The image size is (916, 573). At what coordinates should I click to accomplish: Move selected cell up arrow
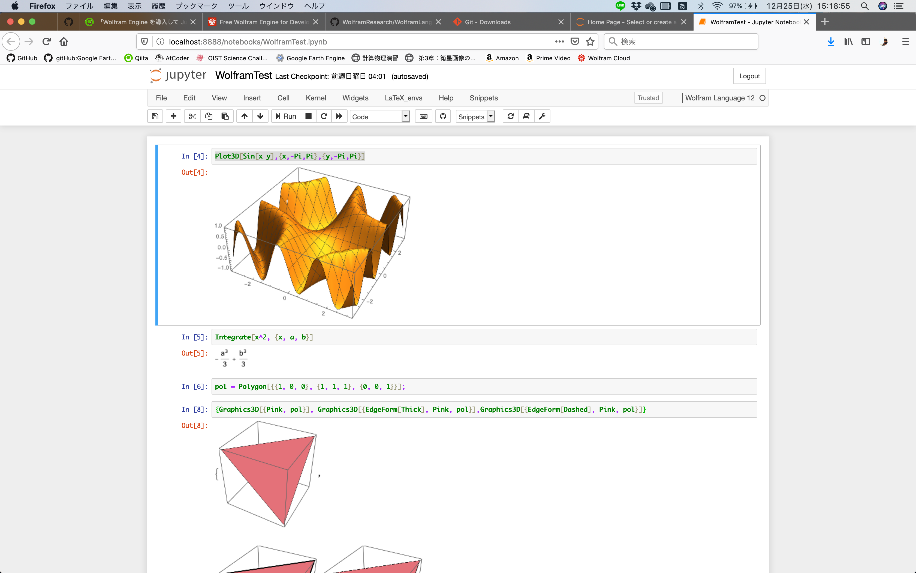(245, 116)
